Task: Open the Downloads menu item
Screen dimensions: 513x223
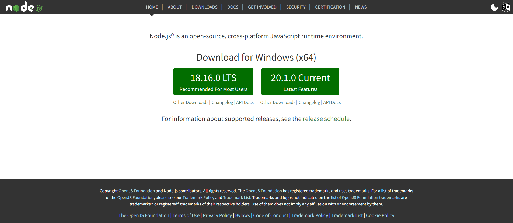Action: [204, 7]
